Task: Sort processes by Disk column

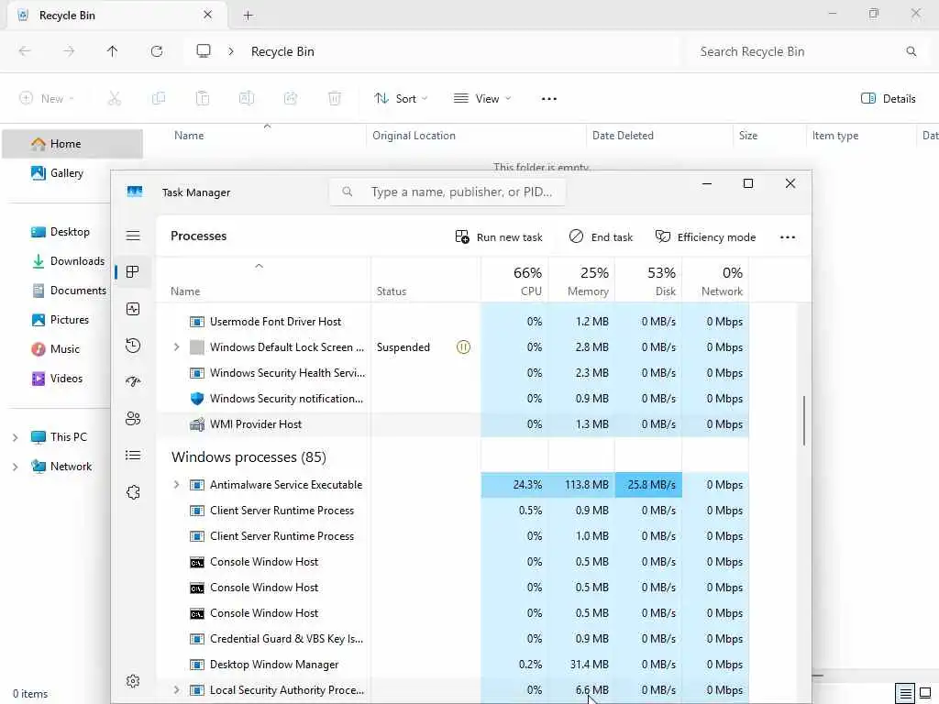Action: 648,280
